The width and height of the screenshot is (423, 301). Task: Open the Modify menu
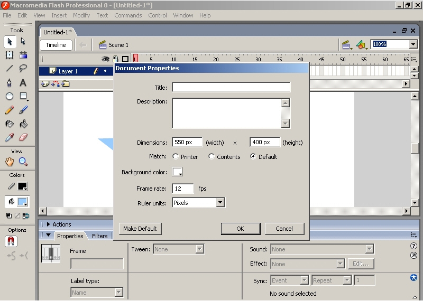pos(81,15)
